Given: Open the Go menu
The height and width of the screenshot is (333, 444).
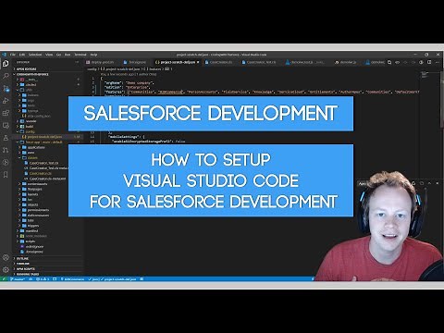Looking at the screenshot, I should 58,55.
